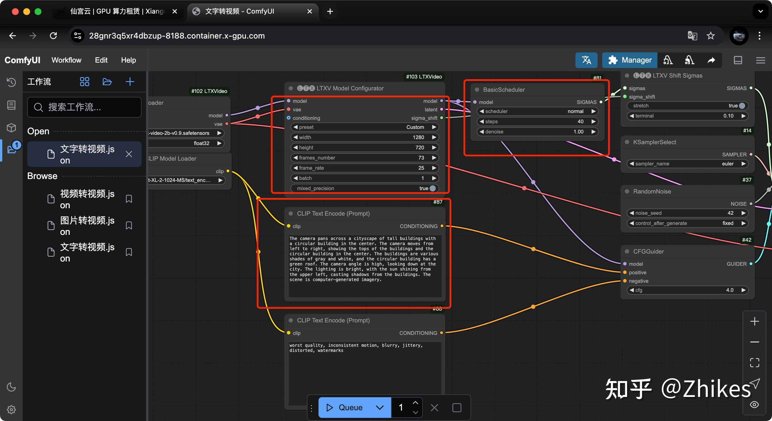Viewport: 772px width, 421px height.
Task: Zoom out canvas with minus button
Action: pyautogui.click(x=754, y=342)
